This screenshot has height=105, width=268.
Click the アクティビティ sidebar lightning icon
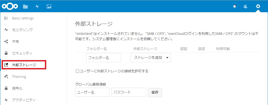coord(6,100)
